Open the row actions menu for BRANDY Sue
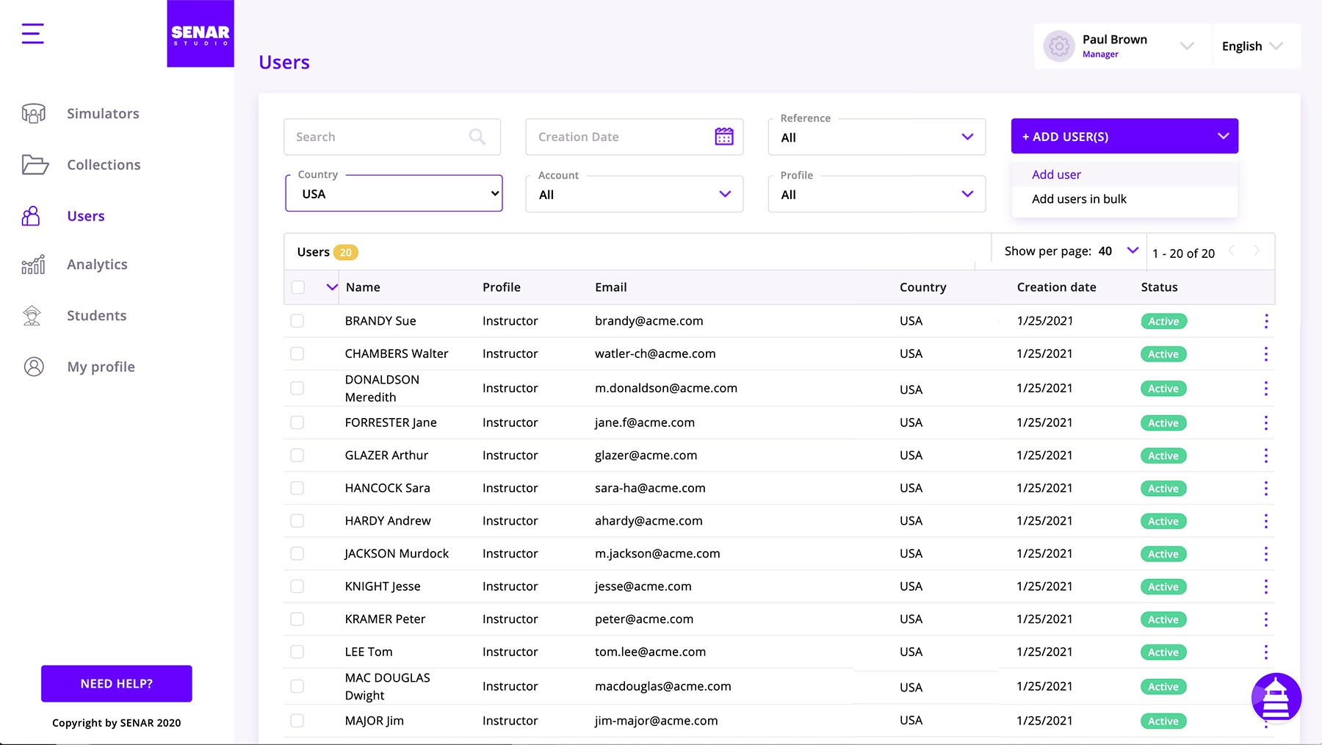Image resolution: width=1322 pixels, height=745 pixels. [1265, 321]
